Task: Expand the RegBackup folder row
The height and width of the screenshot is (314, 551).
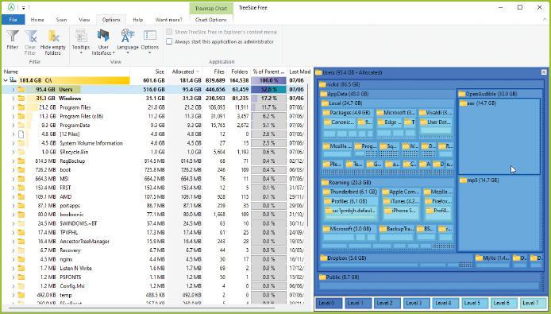Action: coord(13,161)
